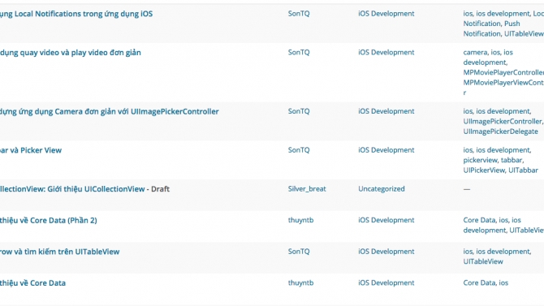The width and height of the screenshot is (544, 306).
Task: Open iOS Development category in last Core Data row
Action: pos(386,283)
